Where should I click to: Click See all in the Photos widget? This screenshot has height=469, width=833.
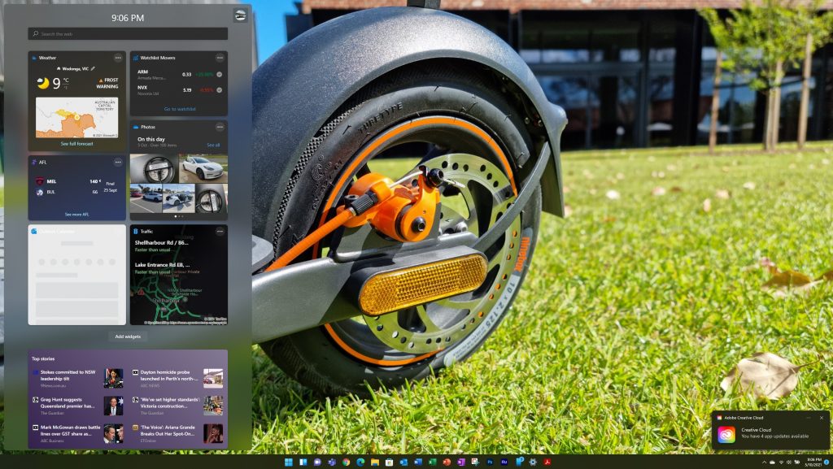(214, 145)
